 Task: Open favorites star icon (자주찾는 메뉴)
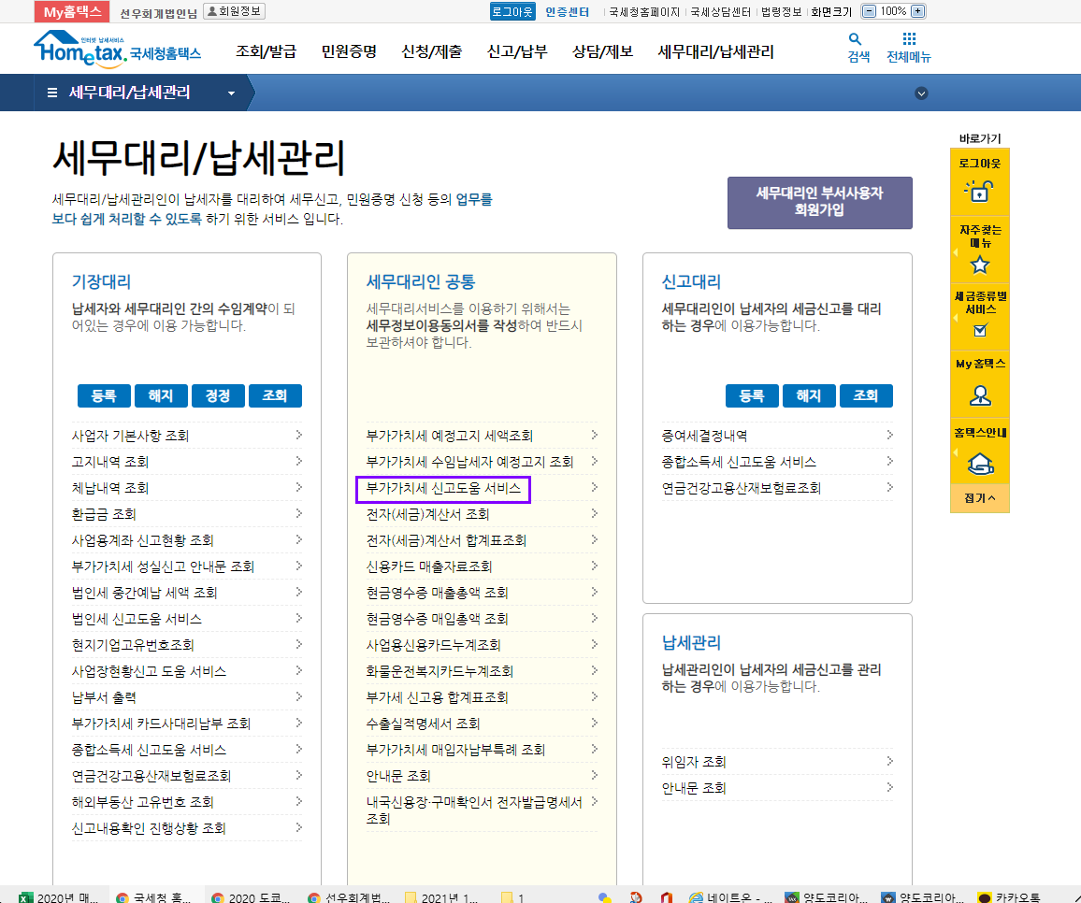tap(979, 265)
